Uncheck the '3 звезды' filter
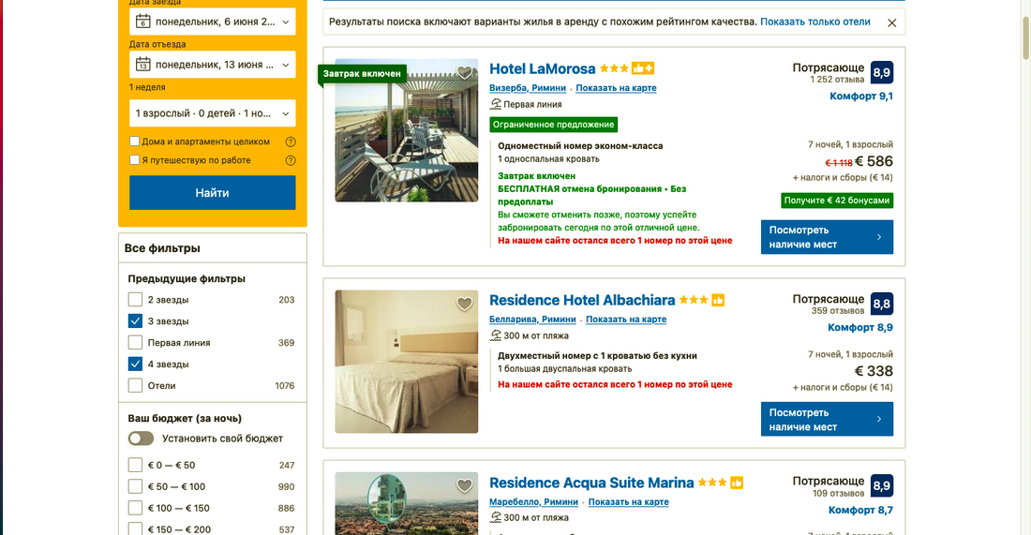The height and width of the screenshot is (535, 1031). tap(135, 320)
